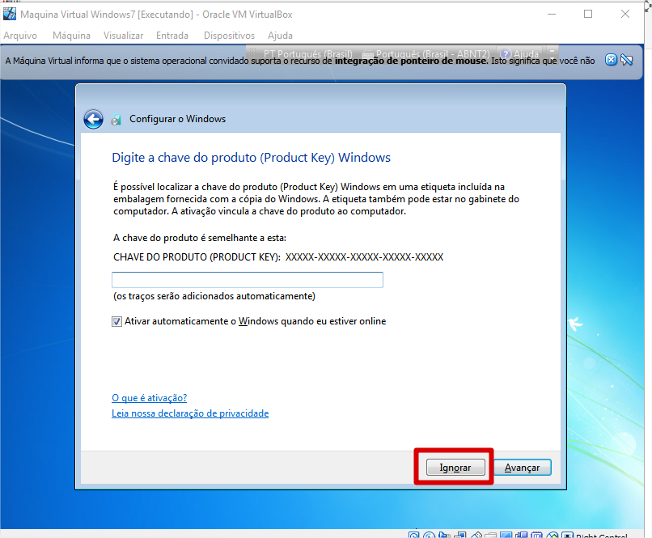Click the don't-show-again notification icon
This screenshot has width=652, height=538.
tap(627, 60)
